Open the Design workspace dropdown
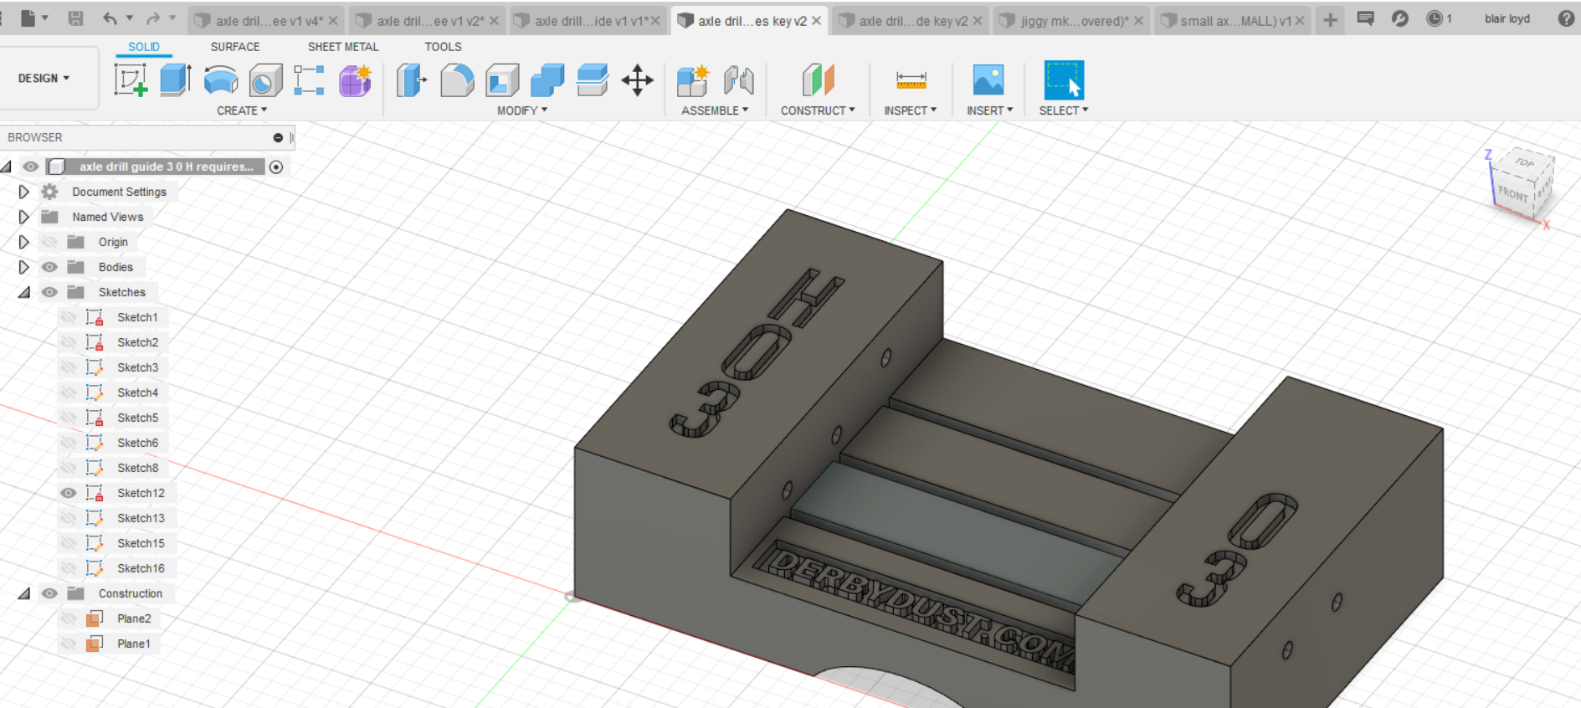This screenshot has height=708, width=1581. (44, 78)
